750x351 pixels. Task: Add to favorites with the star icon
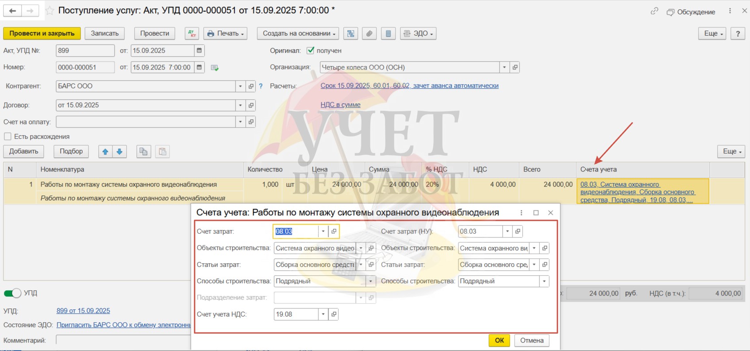pos(50,11)
